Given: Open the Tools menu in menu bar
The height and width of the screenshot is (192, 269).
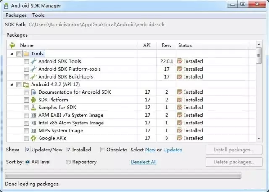Looking at the screenshot, I should point(38,16).
